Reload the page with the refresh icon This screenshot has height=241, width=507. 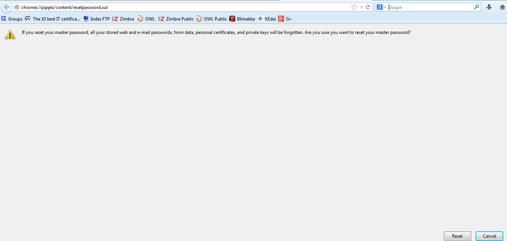pyautogui.click(x=368, y=7)
